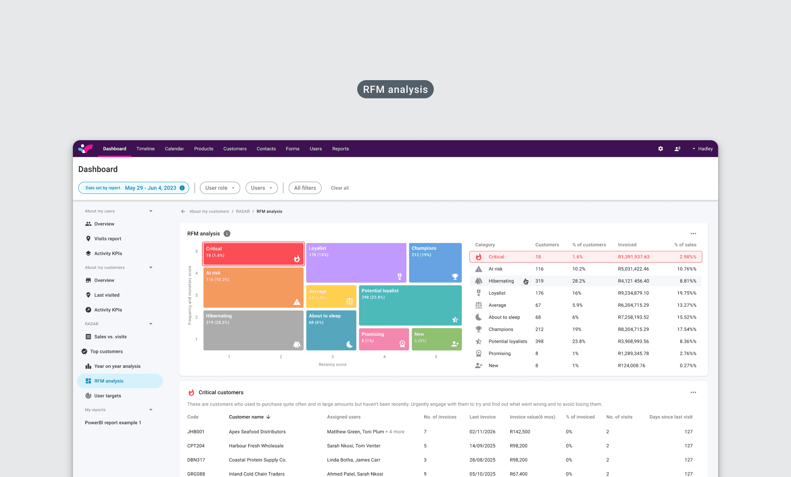This screenshot has height=477, width=791.
Task: Go to the Customers tab
Action: tap(235, 149)
